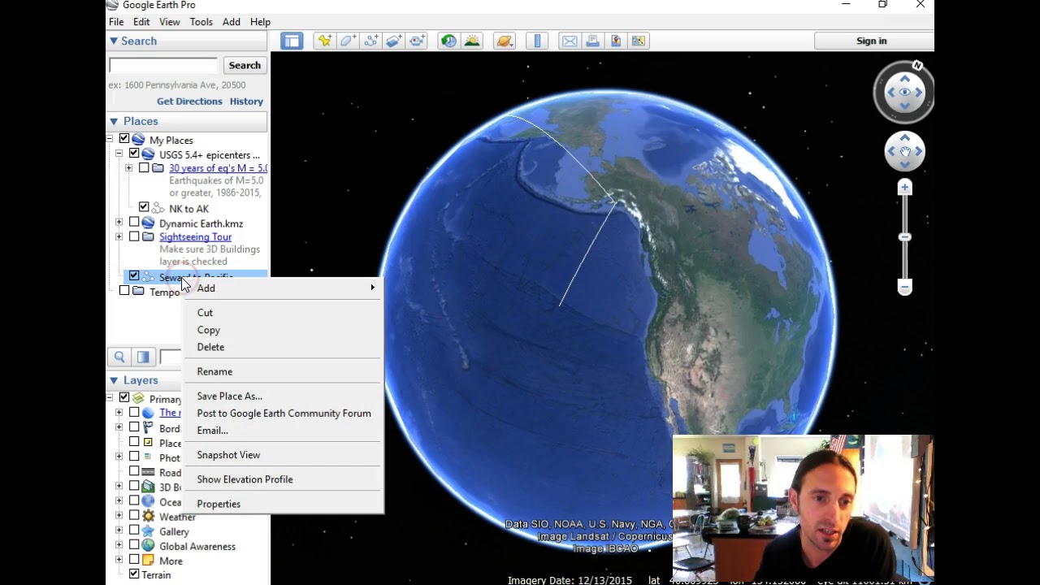
Task: Enable the Gallery layer checkbox
Action: point(134,531)
